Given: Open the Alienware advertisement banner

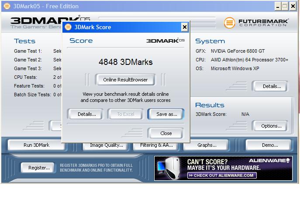Looking at the screenshot, I should coord(223,169).
